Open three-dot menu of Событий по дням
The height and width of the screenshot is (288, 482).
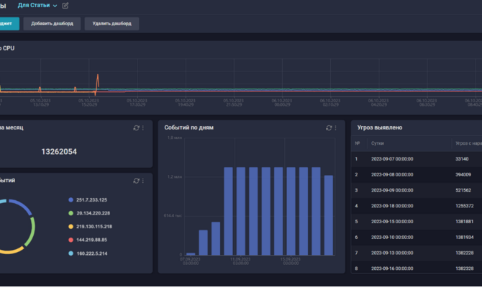(x=335, y=127)
